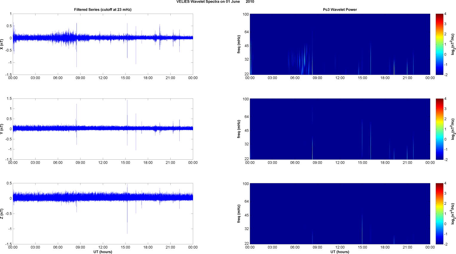Click the spike after 15:00 in Y series
Image resolution: width=456 pixels, height=254 pixels.
pyautogui.click(x=127, y=122)
